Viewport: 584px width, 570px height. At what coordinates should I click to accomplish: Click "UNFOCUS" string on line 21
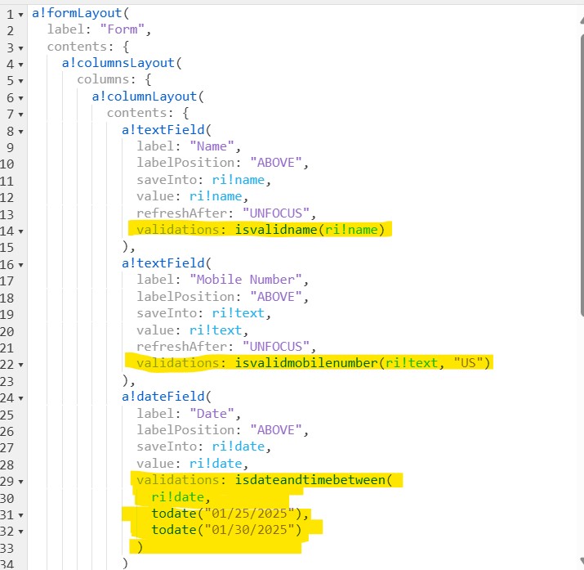276,347
